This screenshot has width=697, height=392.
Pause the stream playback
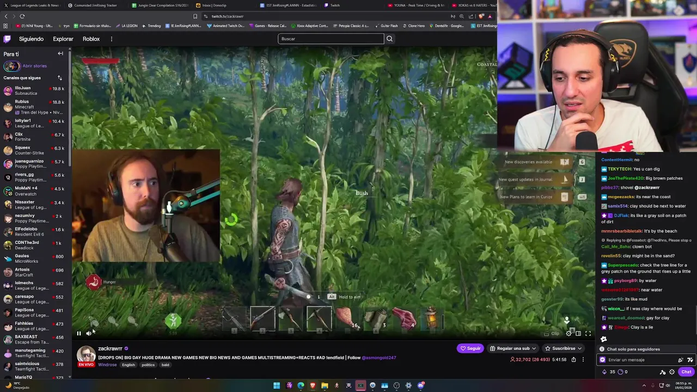click(78, 334)
